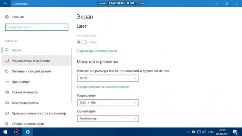Focus the Найти параметр search field
The width and height of the screenshot is (242, 136).
coord(37,27)
